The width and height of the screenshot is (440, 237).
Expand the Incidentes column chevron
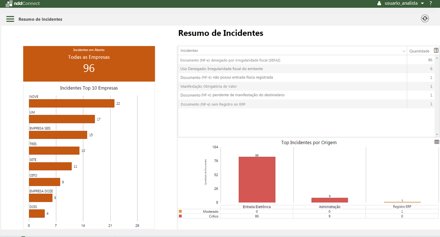tap(404, 51)
